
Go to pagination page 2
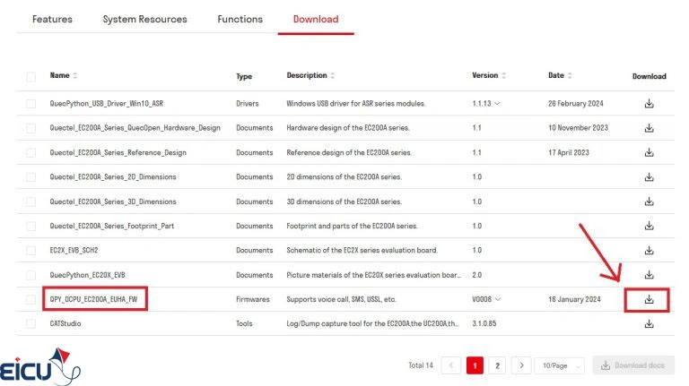tap(497, 365)
